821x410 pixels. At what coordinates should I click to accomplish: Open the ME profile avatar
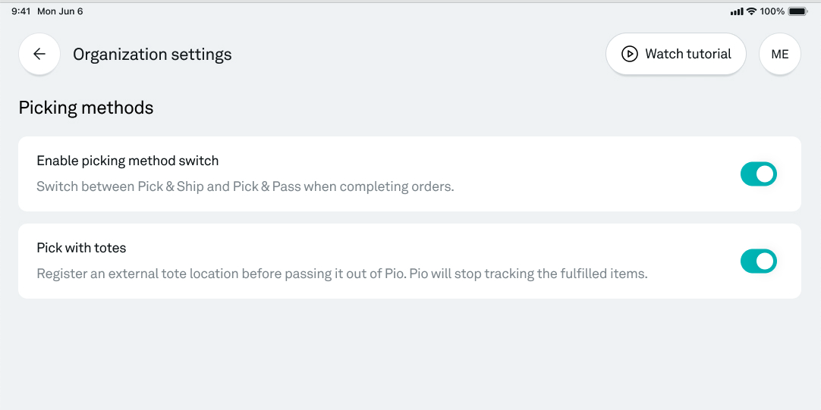[779, 54]
